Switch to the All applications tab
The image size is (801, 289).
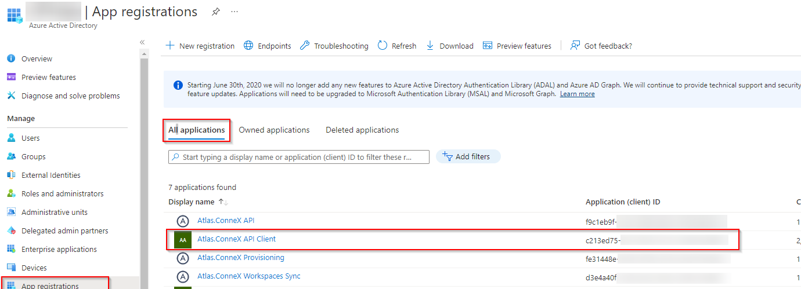point(197,130)
